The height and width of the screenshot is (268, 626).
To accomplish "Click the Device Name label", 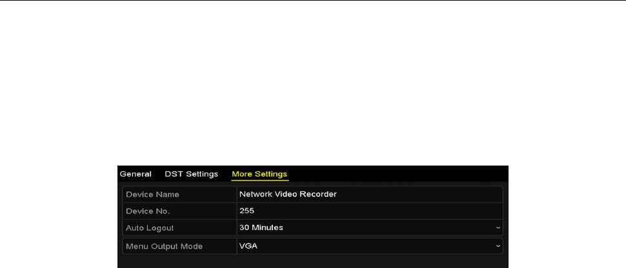I will (152, 195).
